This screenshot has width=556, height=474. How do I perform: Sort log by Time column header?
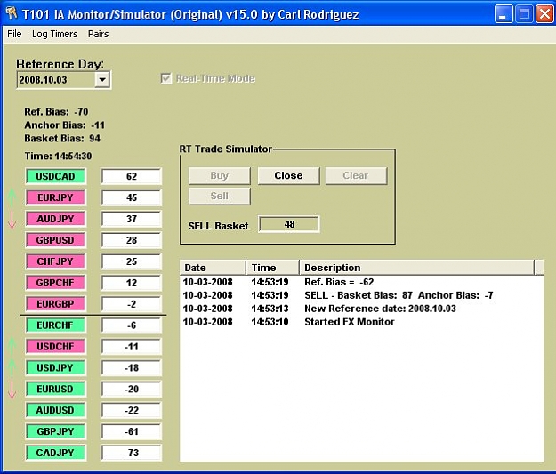pos(272,268)
